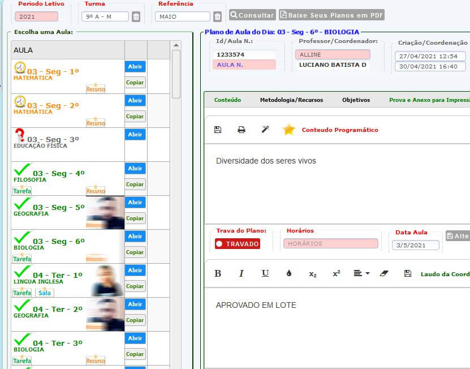The image size is (470, 369).
Task: Click the magic wand icon
Action: [x=265, y=130]
